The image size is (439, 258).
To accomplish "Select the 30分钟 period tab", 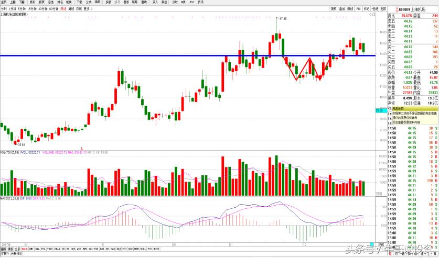I will click(43, 9).
